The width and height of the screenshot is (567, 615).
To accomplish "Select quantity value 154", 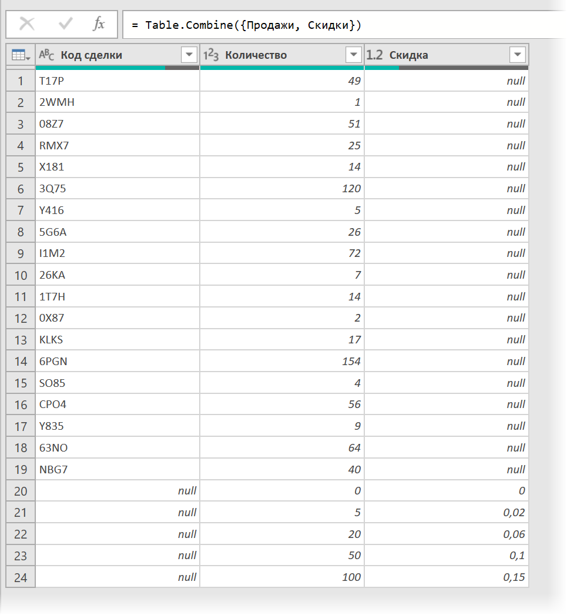I will coord(282,361).
